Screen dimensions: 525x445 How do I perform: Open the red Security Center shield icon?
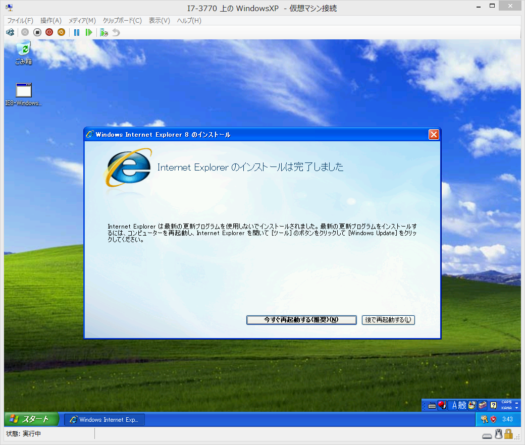click(x=493, y=419)
